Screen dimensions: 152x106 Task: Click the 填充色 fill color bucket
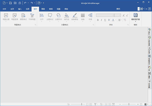tap(67, 17)
